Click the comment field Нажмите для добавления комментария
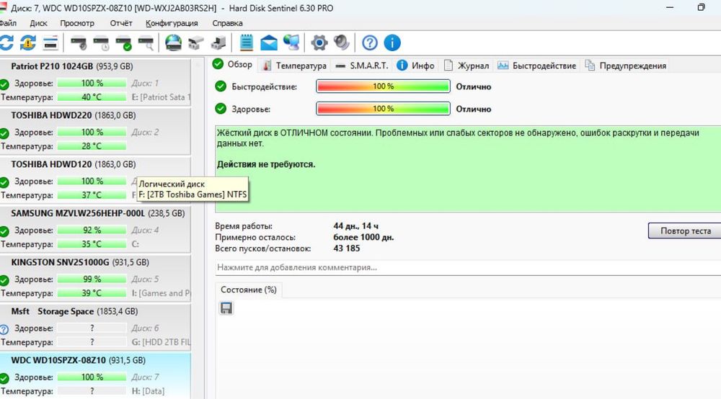721x399 pixels. [468, 267]
